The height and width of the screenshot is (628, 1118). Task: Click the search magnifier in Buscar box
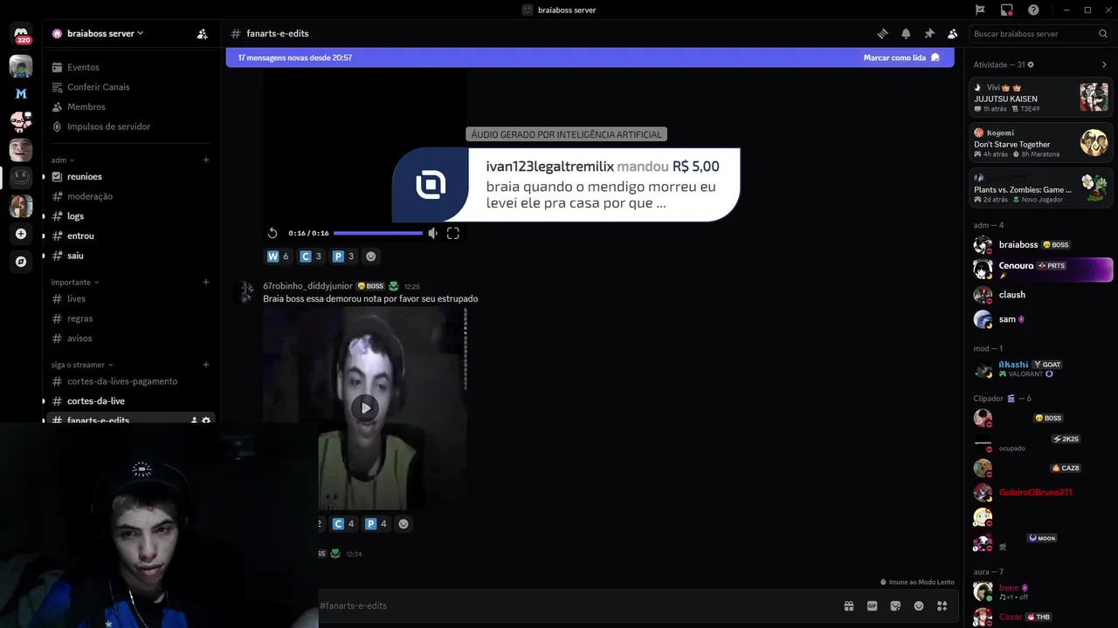coord(1103,34)
